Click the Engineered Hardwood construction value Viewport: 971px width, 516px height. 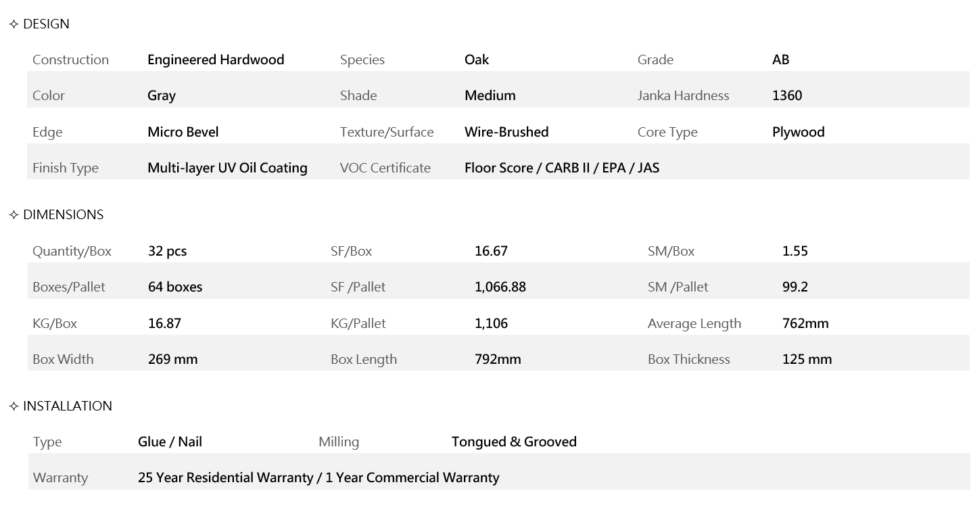click(x=216, y=60)
